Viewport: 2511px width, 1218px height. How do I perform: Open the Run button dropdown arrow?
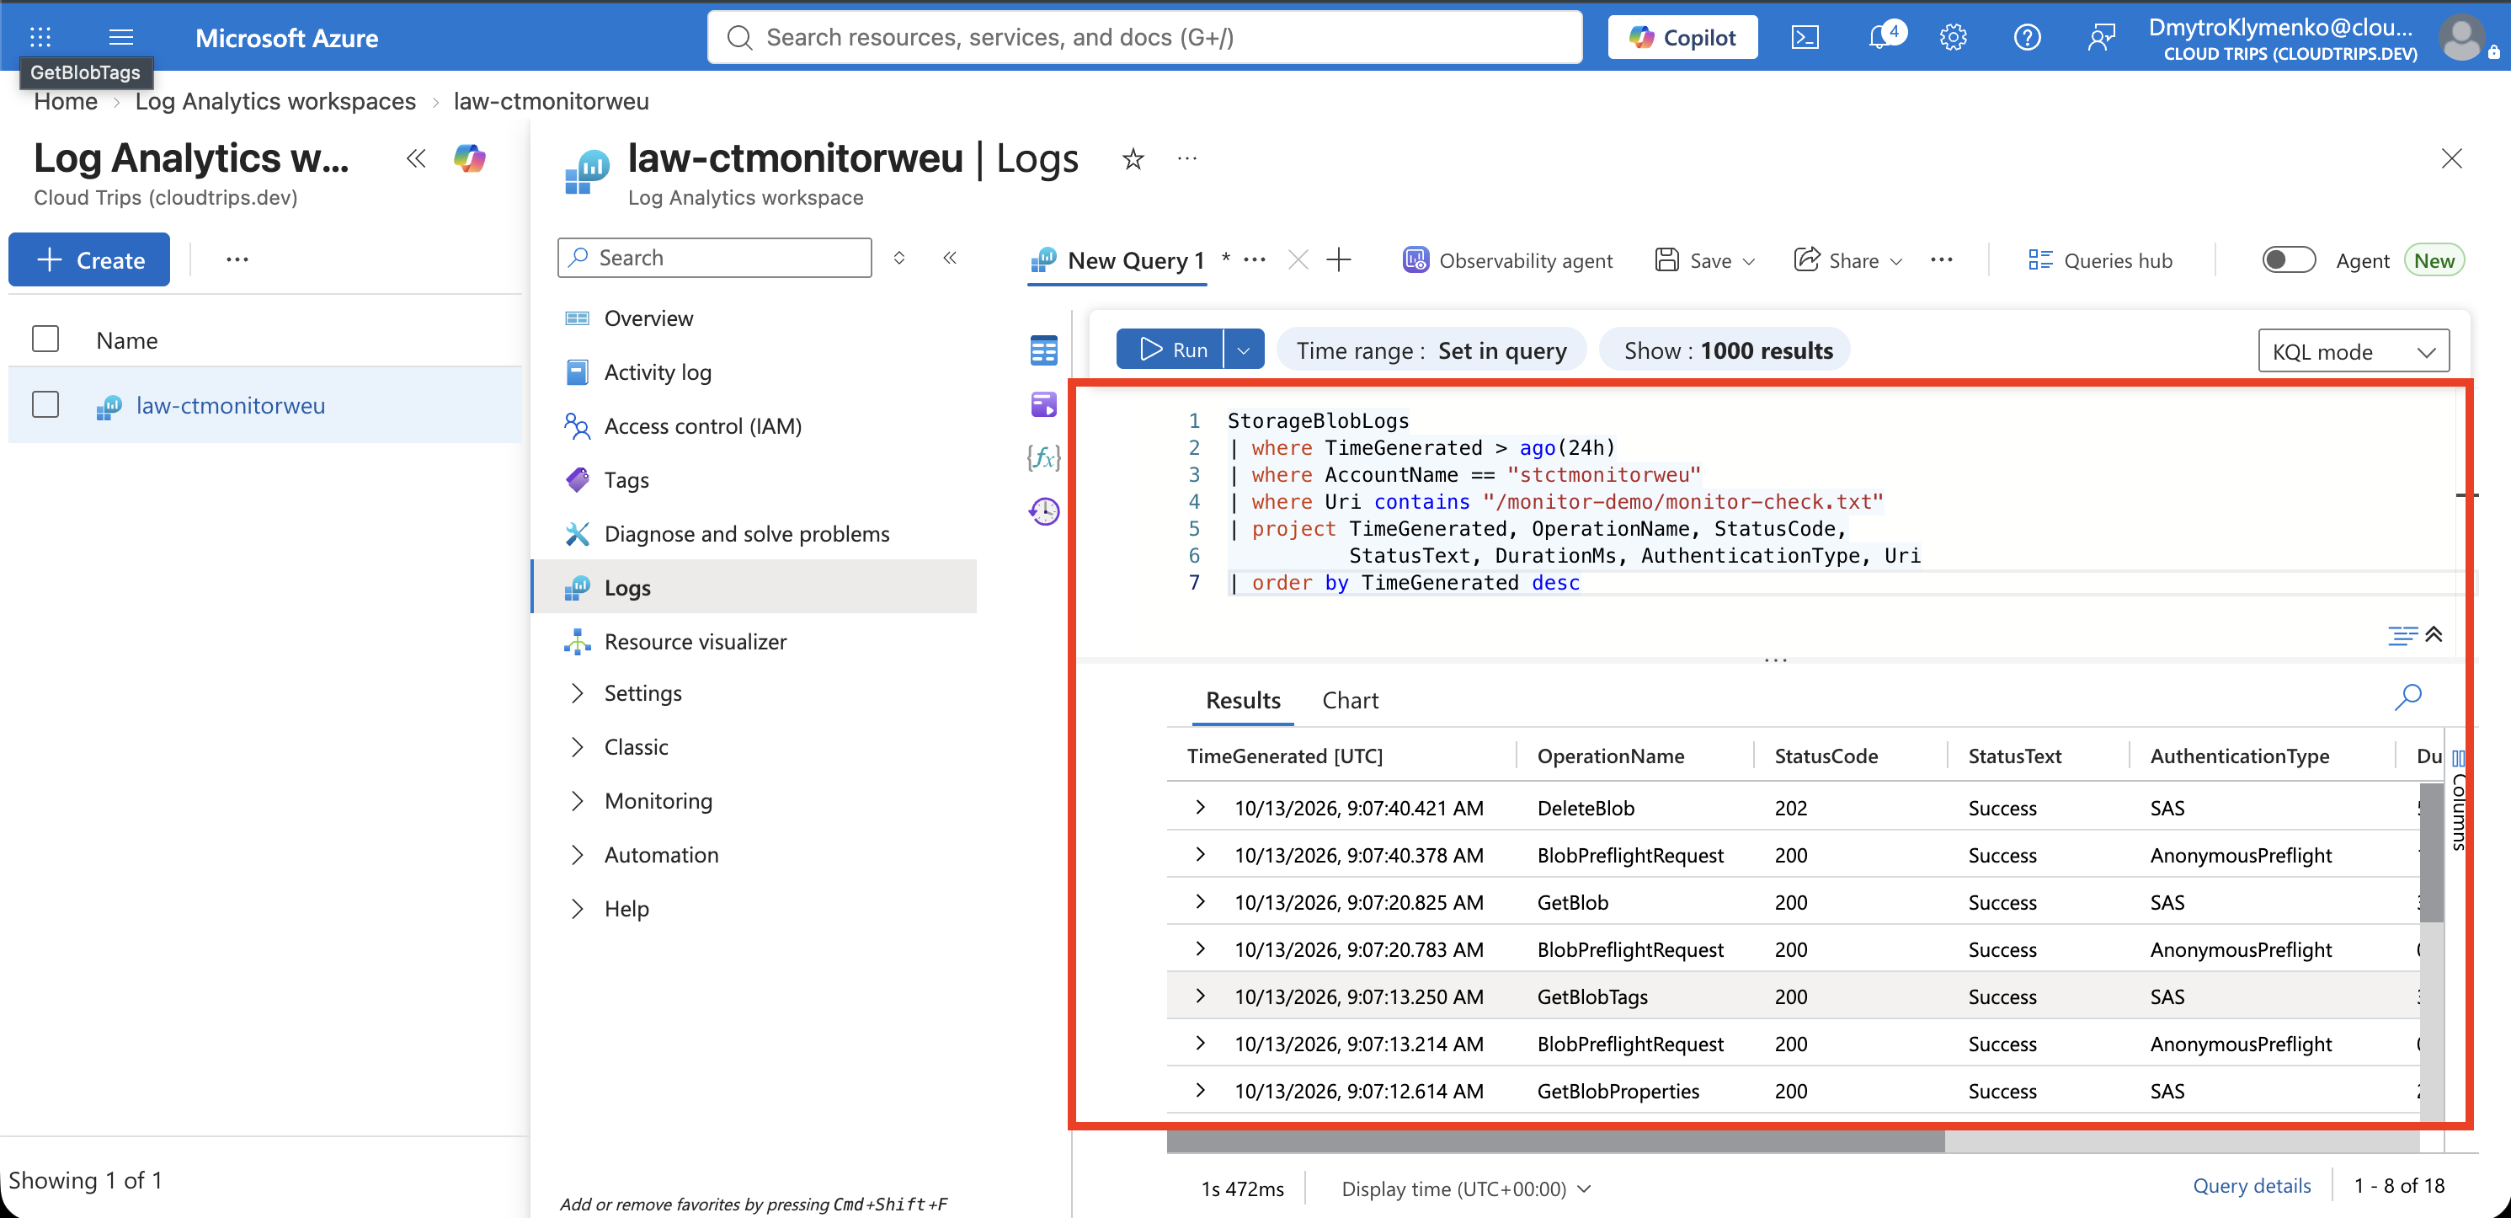1244,349
